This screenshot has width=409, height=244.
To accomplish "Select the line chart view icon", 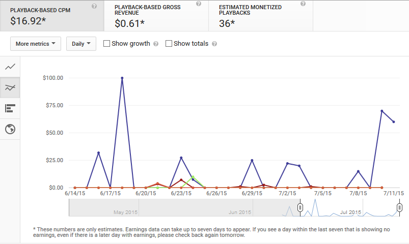I will 10,67.
